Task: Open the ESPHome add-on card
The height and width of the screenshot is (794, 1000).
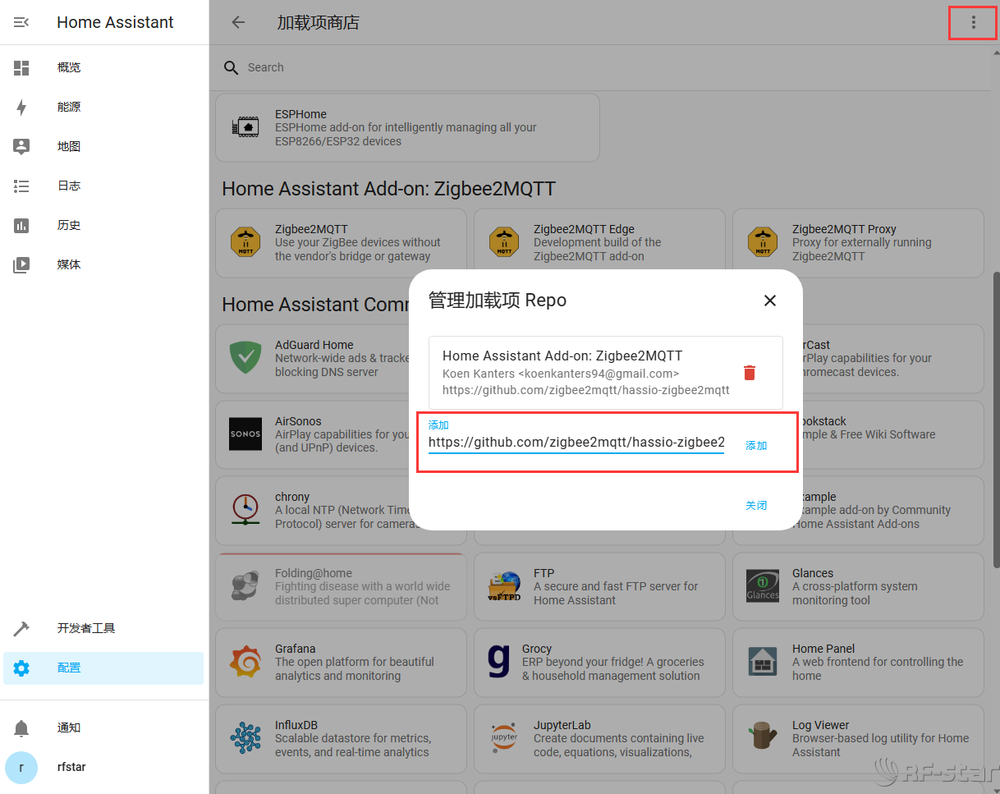Action: 406,127
